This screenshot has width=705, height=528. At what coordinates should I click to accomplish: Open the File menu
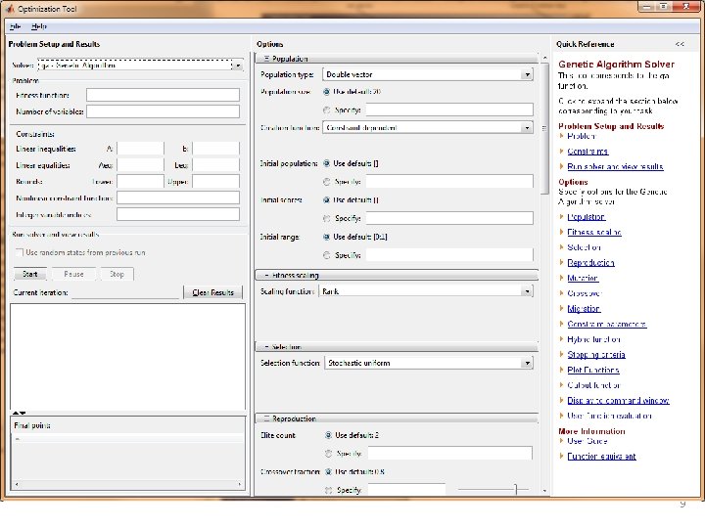[15, 26]
